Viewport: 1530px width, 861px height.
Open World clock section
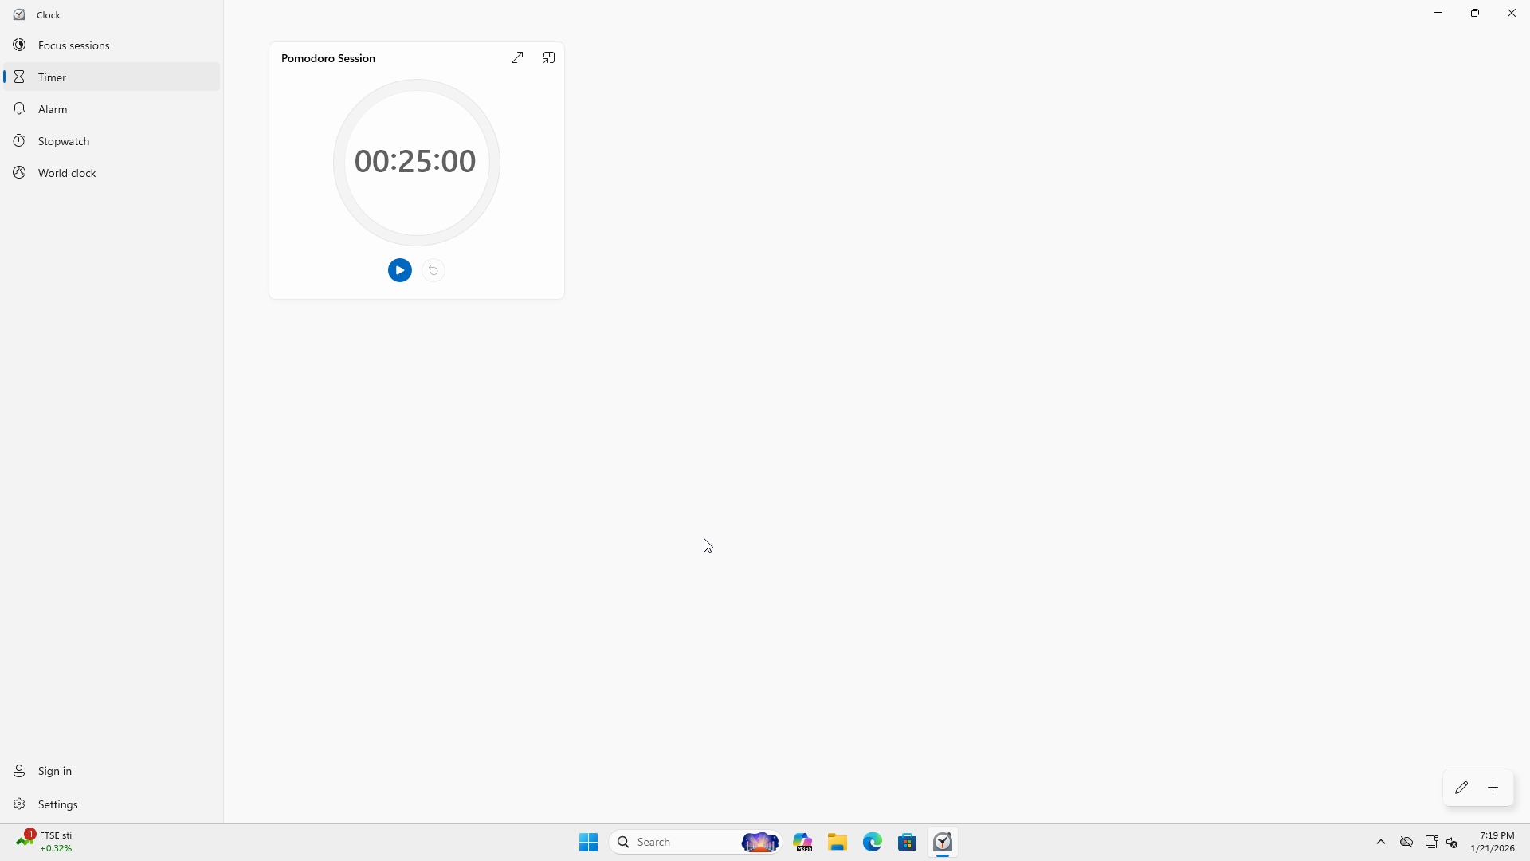(x=67, y=173)
